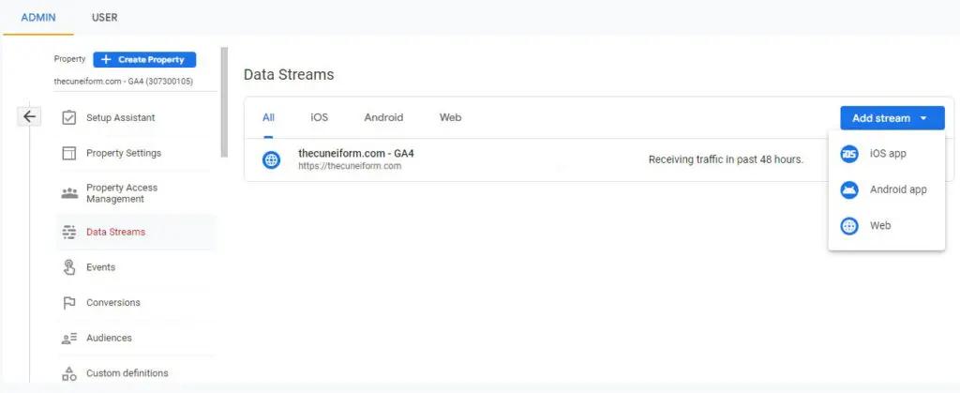Click the https://thecuneiform.com URL text
The width and height of the screenshot is (960, 393).
[350, 166]
